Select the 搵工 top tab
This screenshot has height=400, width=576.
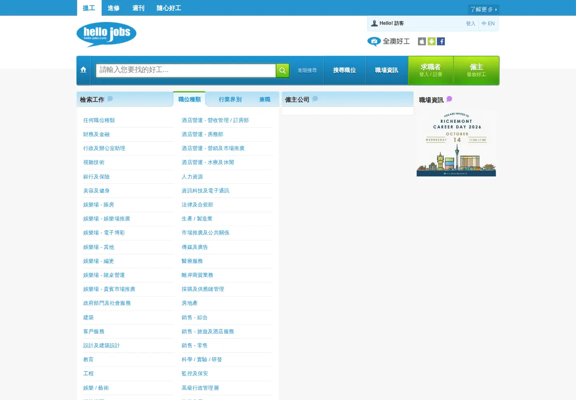click(x=89, y=8)
